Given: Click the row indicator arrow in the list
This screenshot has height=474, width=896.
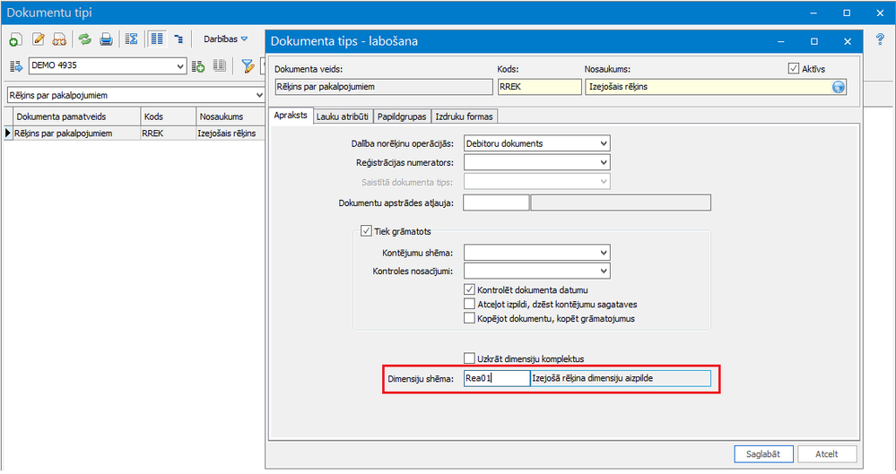Looking at the screenshot, I should coord(8,134).
